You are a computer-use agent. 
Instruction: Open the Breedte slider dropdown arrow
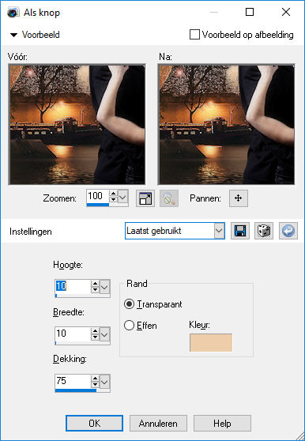click(x=104, y=334)
